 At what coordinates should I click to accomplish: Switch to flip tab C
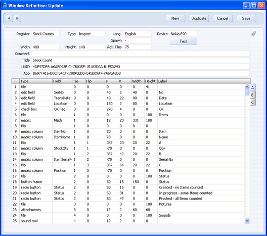pos(253,102)
